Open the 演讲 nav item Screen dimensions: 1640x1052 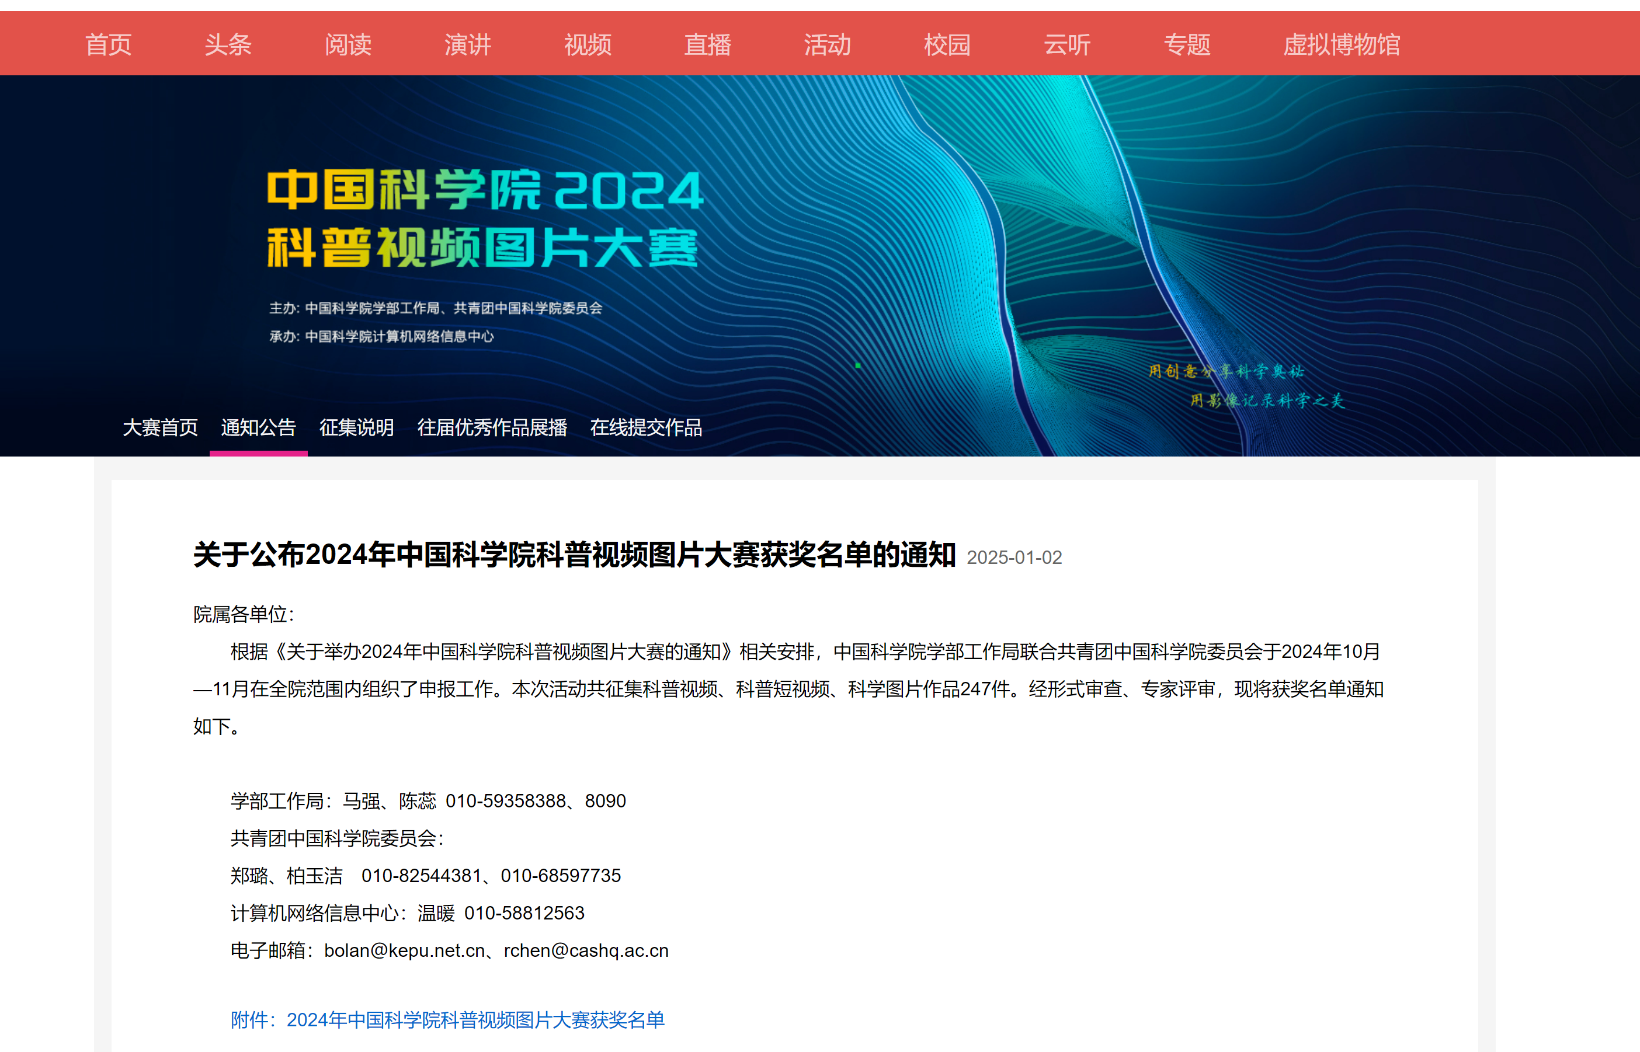tap(468, 45)
